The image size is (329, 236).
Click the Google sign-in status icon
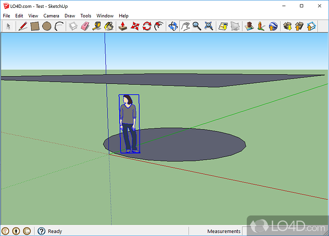[x=27, y=231]
